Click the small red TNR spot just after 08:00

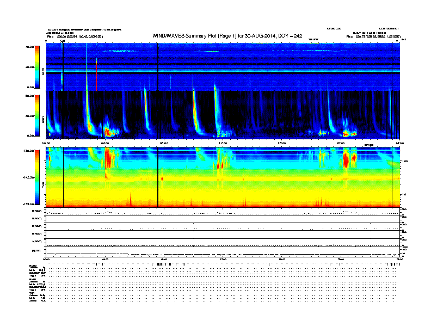coord(162,179)
